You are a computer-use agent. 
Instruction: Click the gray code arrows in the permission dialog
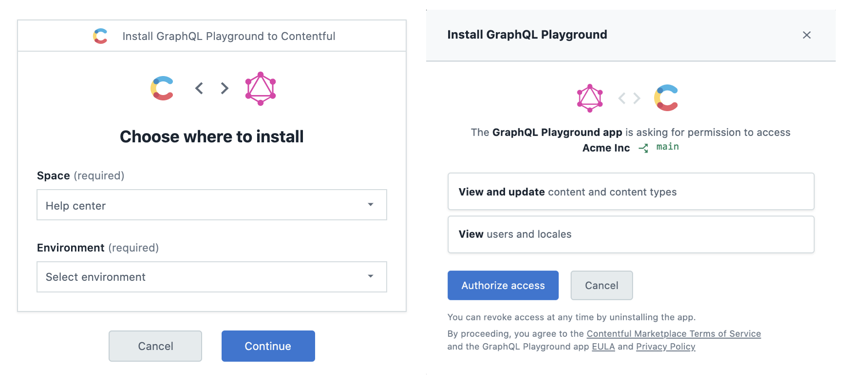click(x=629, y=98)
